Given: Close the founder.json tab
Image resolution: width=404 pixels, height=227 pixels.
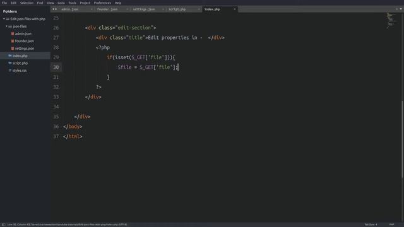Looking at the screenshot, I should coord(128,9).
